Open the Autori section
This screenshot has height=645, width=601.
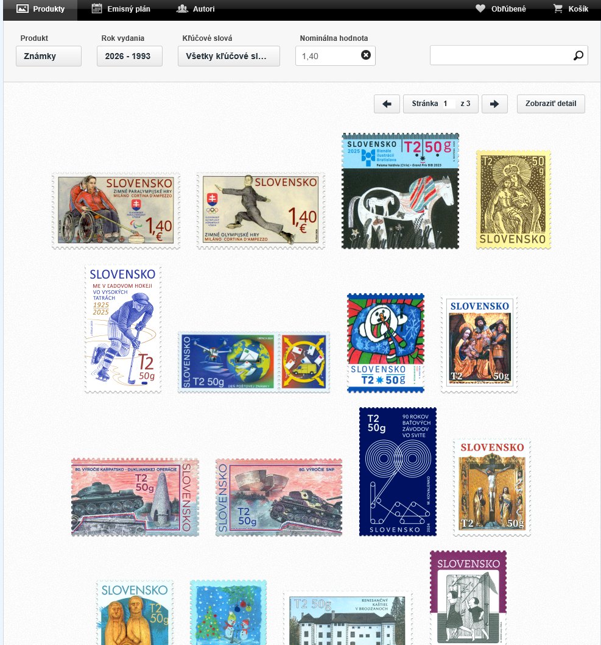[195, 9]
